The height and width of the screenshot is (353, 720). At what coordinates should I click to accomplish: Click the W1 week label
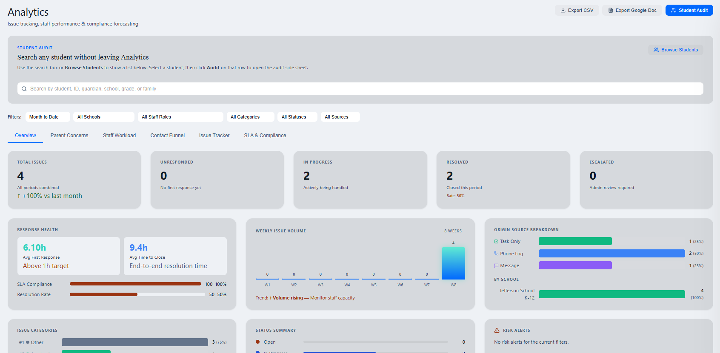point(267,285)
